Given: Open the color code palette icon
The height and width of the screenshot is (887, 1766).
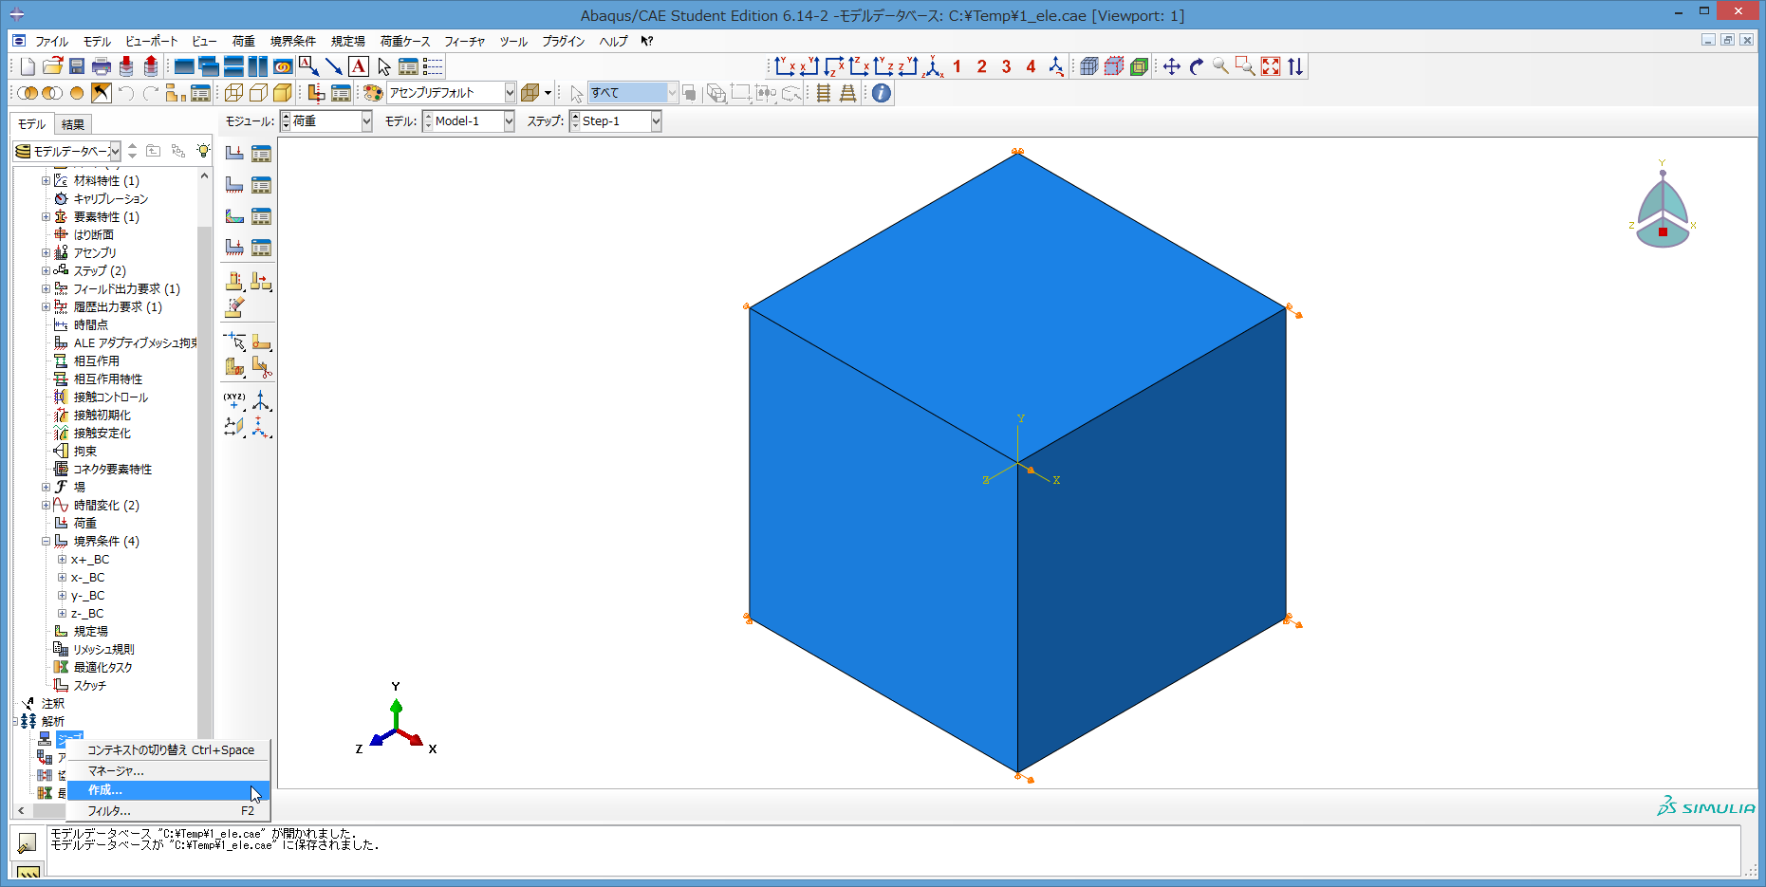Looking at the screenshot, I should point(373,93).
